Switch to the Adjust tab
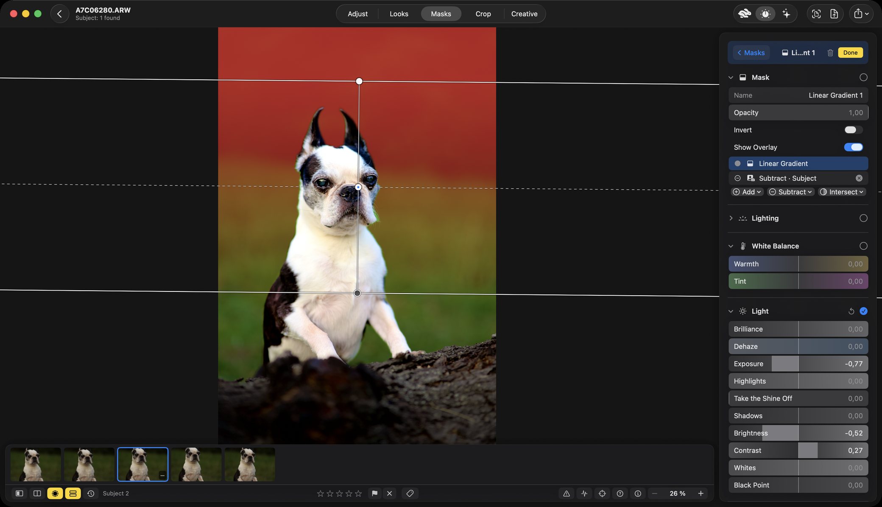Viewport: 882px width, 507px height. (x=357, y=14)
